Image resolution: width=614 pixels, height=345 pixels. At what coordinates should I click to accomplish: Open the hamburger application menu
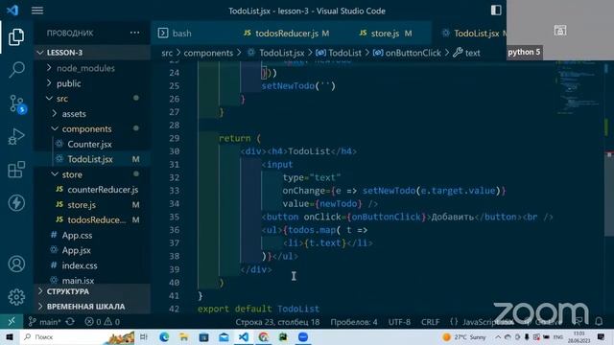pyautogui.click(x=37, y=11)
